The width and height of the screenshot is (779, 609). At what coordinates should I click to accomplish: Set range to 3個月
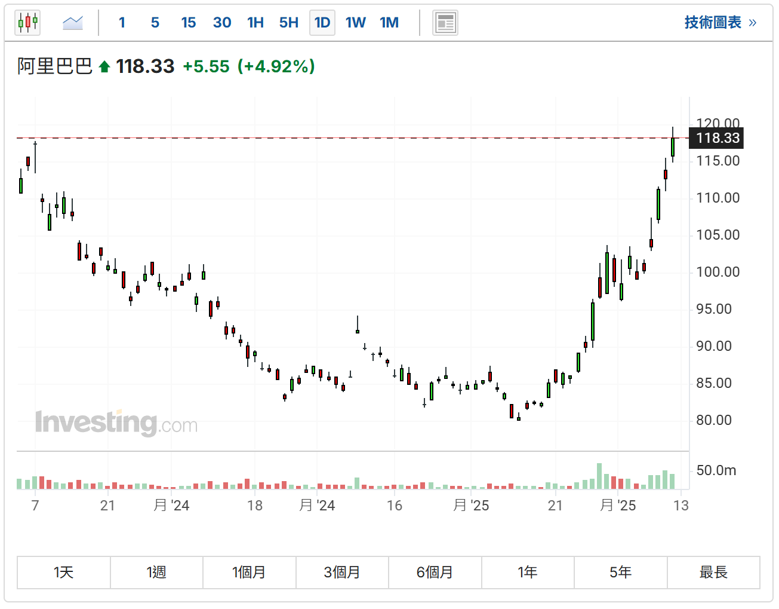[342, 573]
